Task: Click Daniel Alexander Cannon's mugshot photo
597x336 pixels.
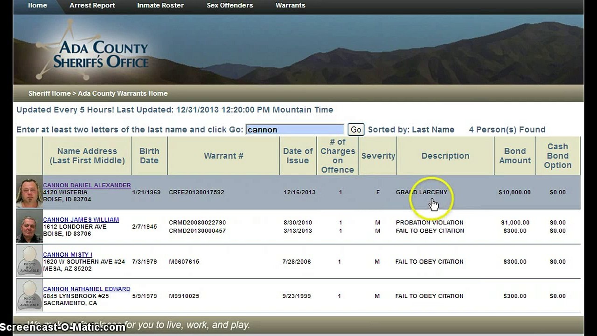Action: 29,192
